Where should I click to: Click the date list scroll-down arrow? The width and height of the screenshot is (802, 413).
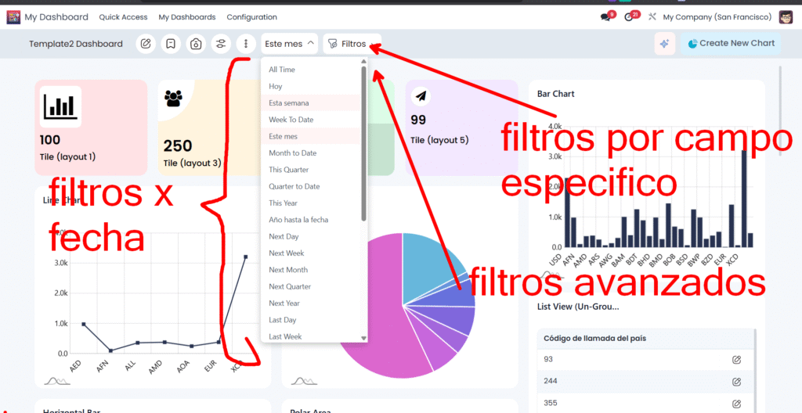[363, 338]
